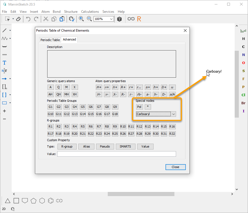
Task: Expand the chain tool options arrow
Action: coord(10,39)
